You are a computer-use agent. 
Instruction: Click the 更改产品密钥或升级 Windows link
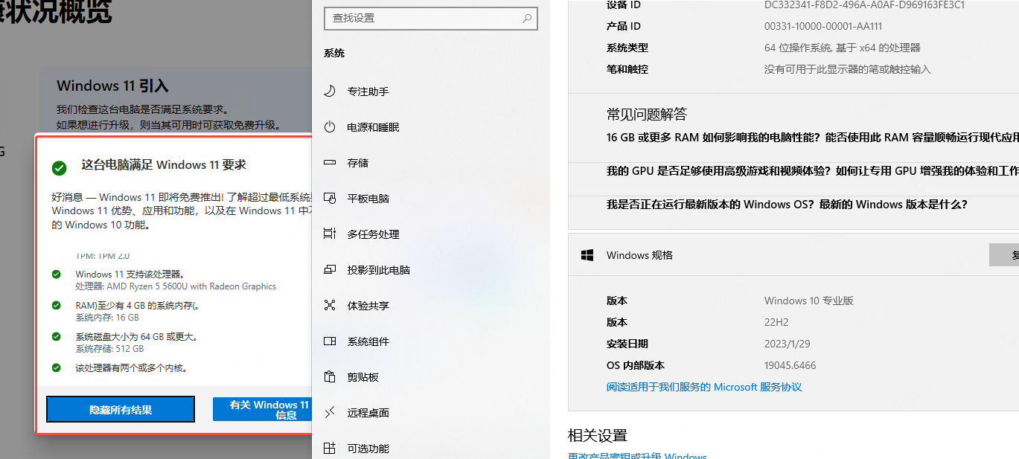click(x=637, y=455)
